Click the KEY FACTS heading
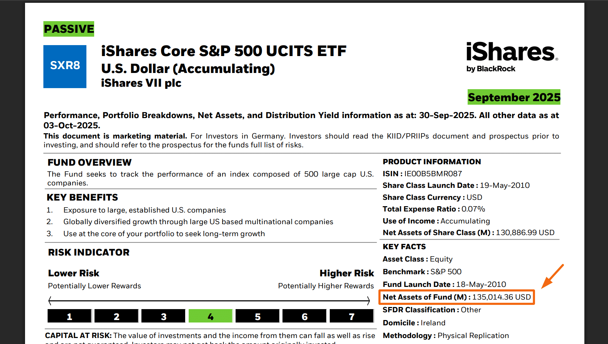The height and width of the screenshot is (344, 608). pos(404,247)
